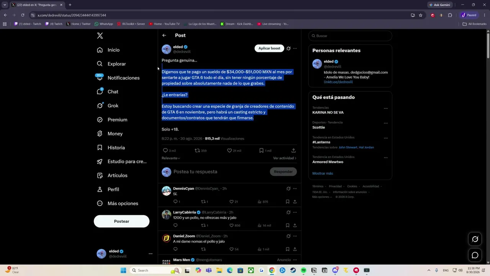Expand Más opciones in the footer links
Image resolution: width=490 pixels, height=276 pixels.
(321, 197)
